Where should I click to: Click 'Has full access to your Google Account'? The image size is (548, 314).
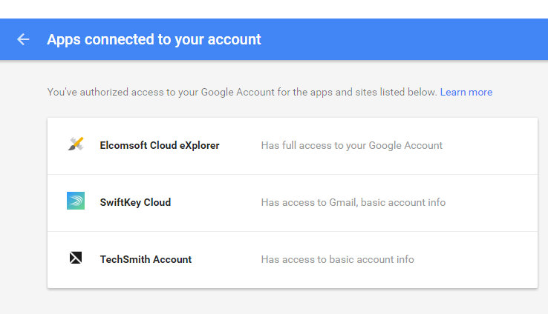[351, 145]
